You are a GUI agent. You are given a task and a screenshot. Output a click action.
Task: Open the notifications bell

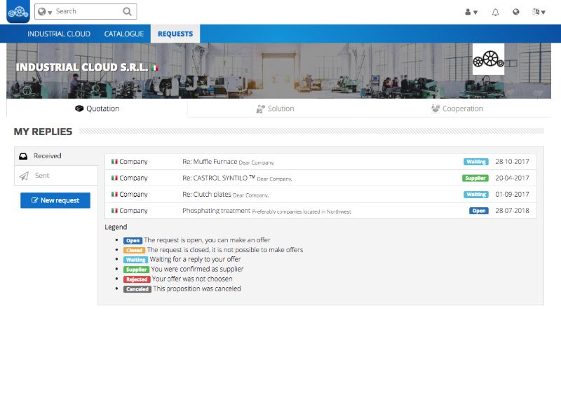pos(495,12)
